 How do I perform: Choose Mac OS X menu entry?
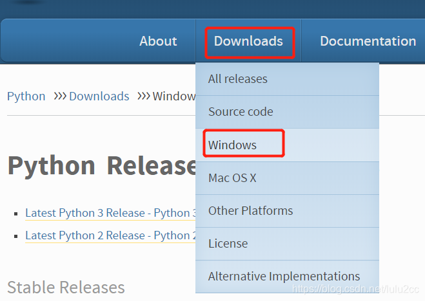tap(287, 178)
